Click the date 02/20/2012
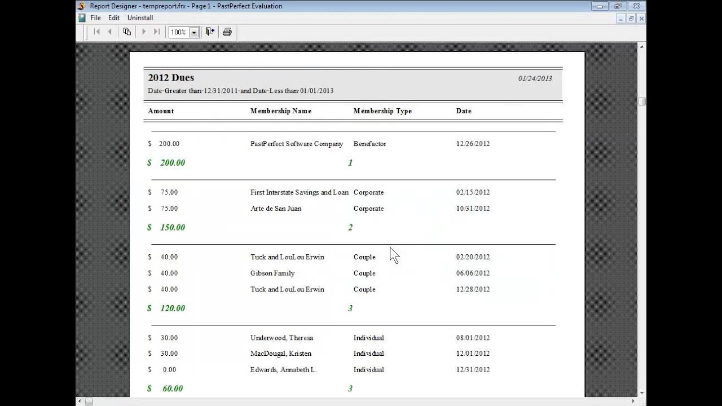This screenshot has width=722, height=406. coord(473,257)
